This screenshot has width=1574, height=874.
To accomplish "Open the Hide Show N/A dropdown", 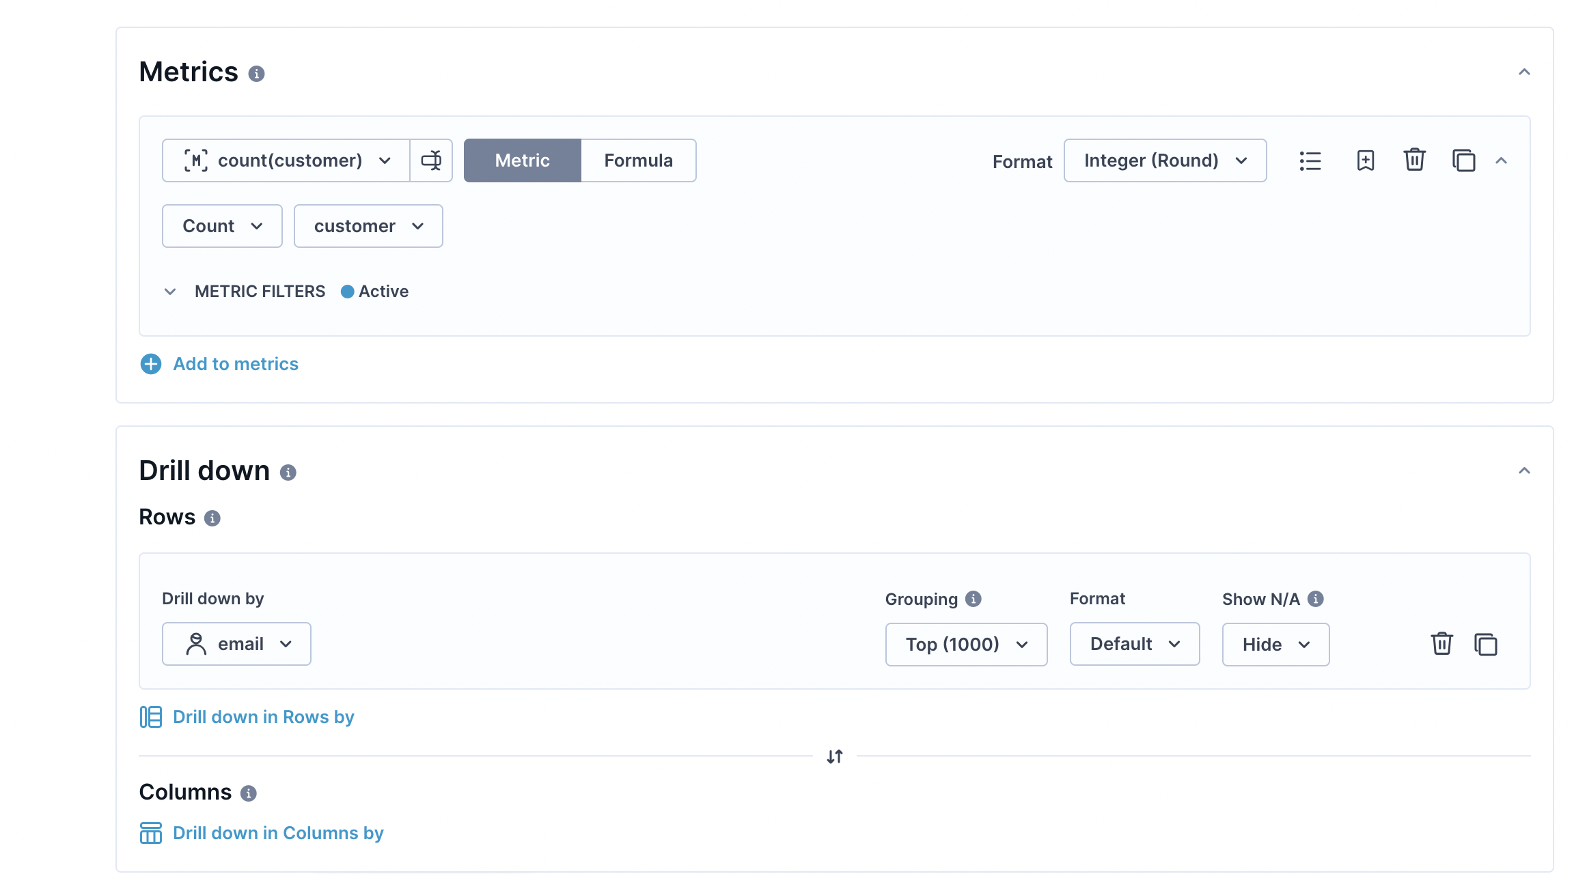I will pos(1275,645).
